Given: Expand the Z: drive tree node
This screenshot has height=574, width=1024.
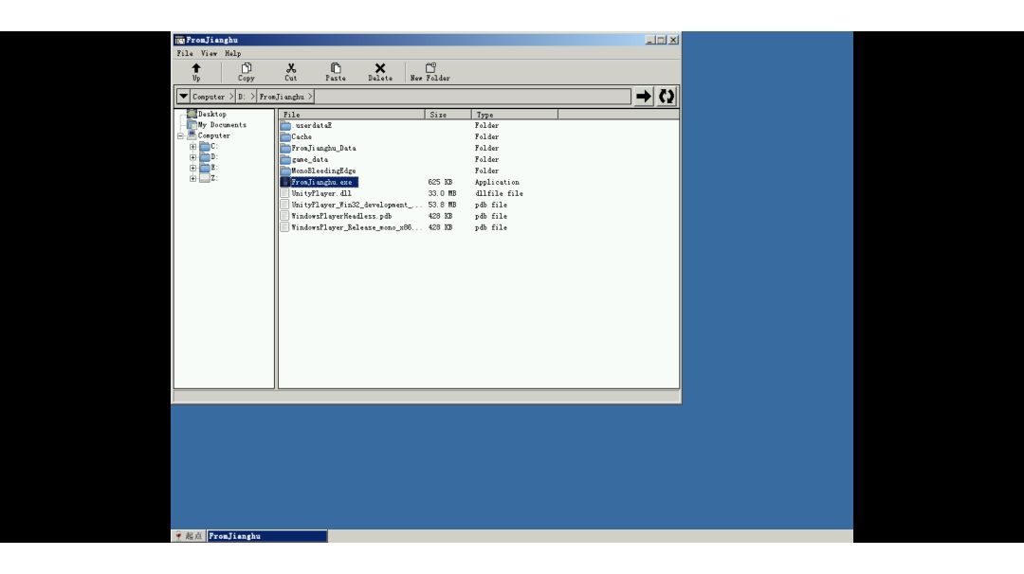Looking at the screenshot, I should click(x=193, y=178).
